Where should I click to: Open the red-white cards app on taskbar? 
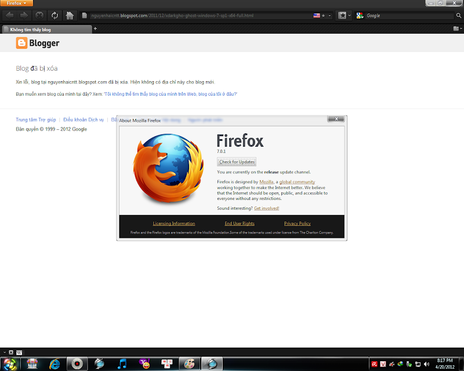[x=166, y=364]
